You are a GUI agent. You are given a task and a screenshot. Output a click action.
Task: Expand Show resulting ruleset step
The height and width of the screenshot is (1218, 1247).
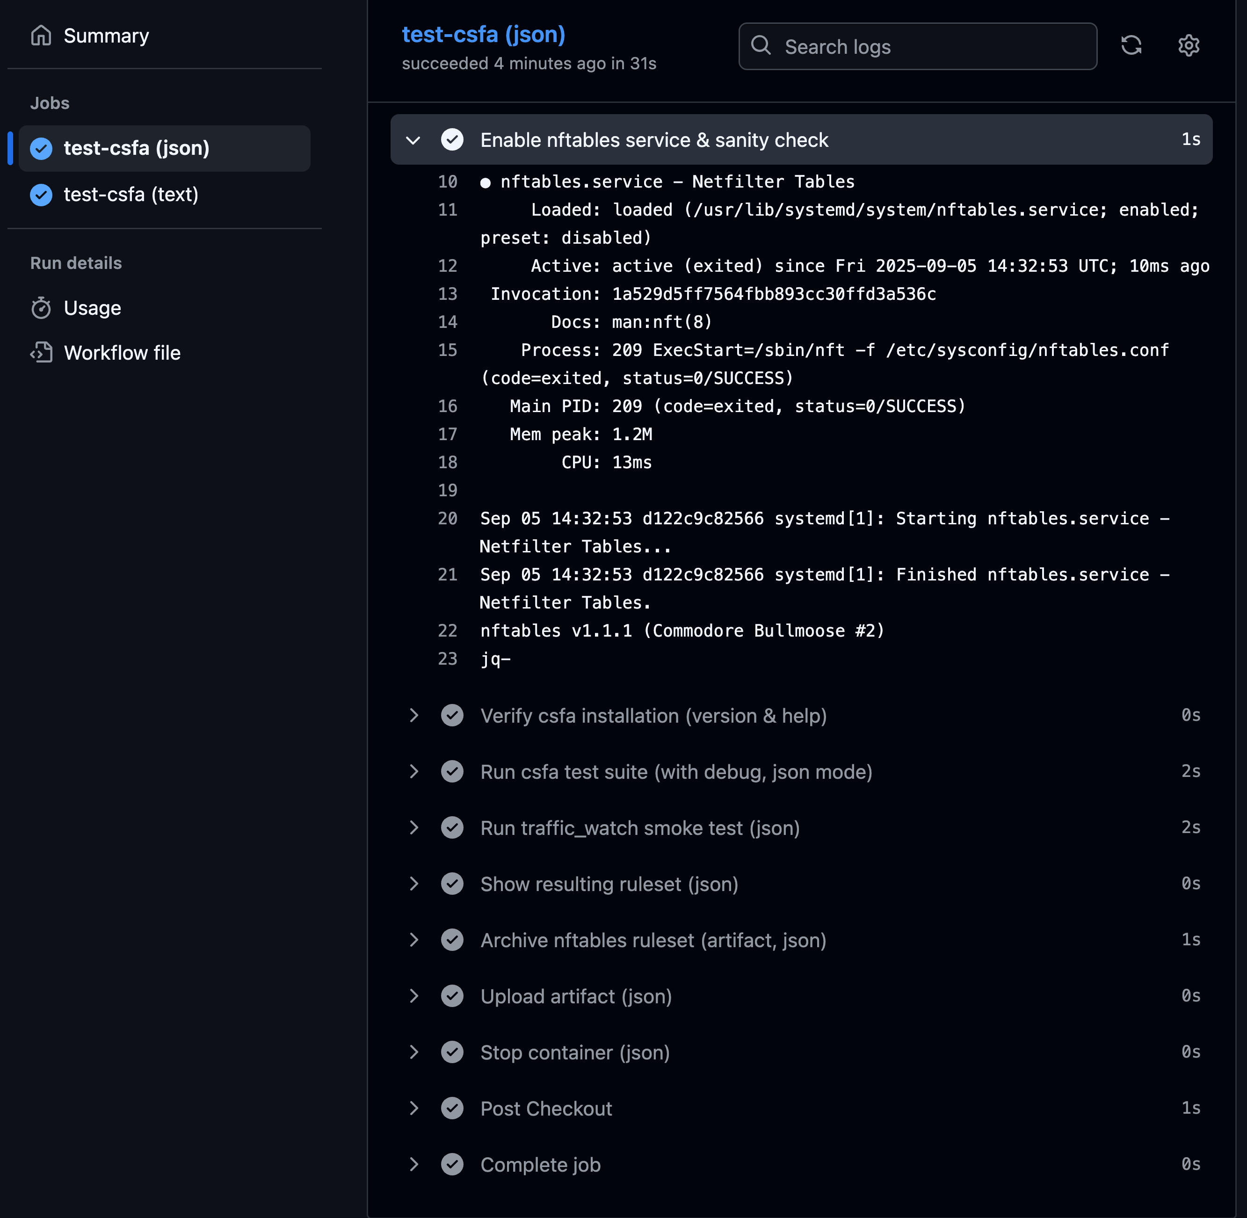click(x=413, y=884)
